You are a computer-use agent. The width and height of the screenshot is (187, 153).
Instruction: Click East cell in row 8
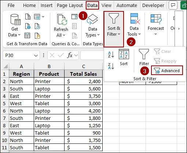tap(21, 125)
